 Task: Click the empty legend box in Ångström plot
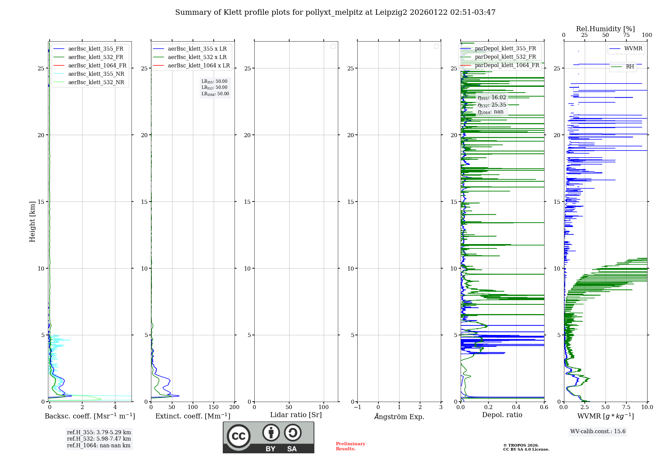tap(436, 46)
